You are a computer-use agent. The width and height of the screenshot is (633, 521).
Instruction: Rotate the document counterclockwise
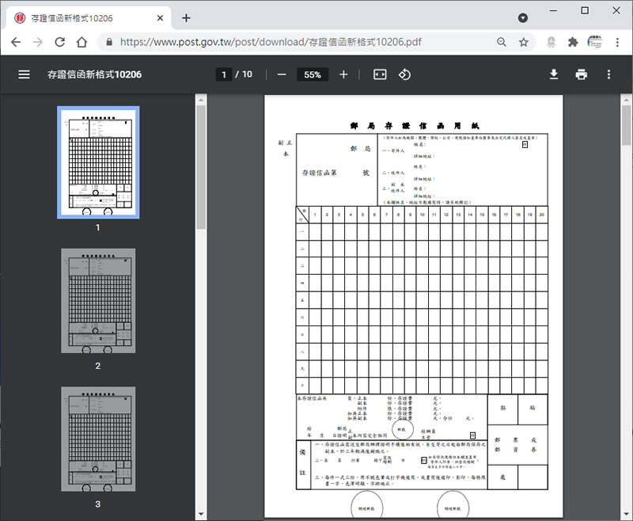coord(404,74)
